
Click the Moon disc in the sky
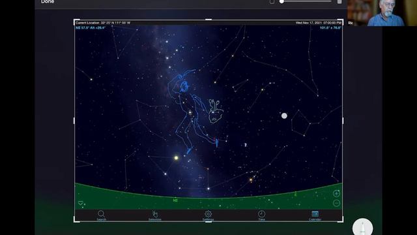284,116
